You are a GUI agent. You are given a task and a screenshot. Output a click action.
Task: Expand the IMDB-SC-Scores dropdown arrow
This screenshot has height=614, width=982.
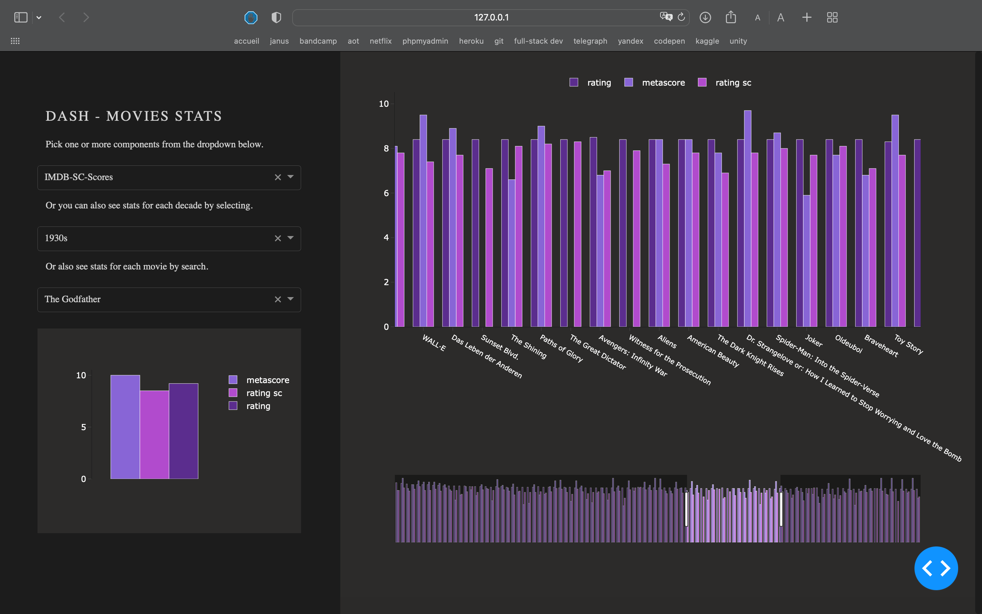[x=291, y=177]
